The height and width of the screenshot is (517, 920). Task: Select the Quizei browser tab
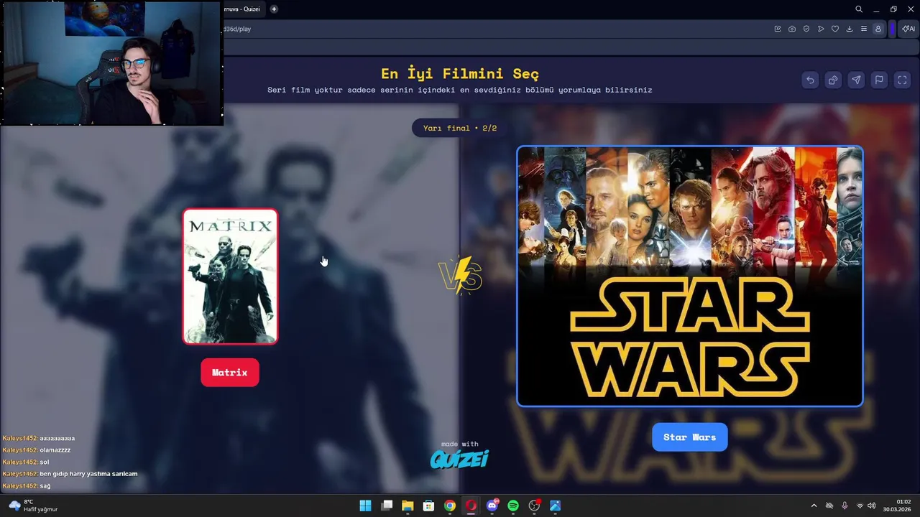tap(243, 9)
